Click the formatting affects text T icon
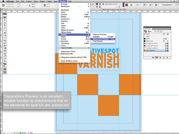This screenshot has width=179, height=134. pos(150,31)
